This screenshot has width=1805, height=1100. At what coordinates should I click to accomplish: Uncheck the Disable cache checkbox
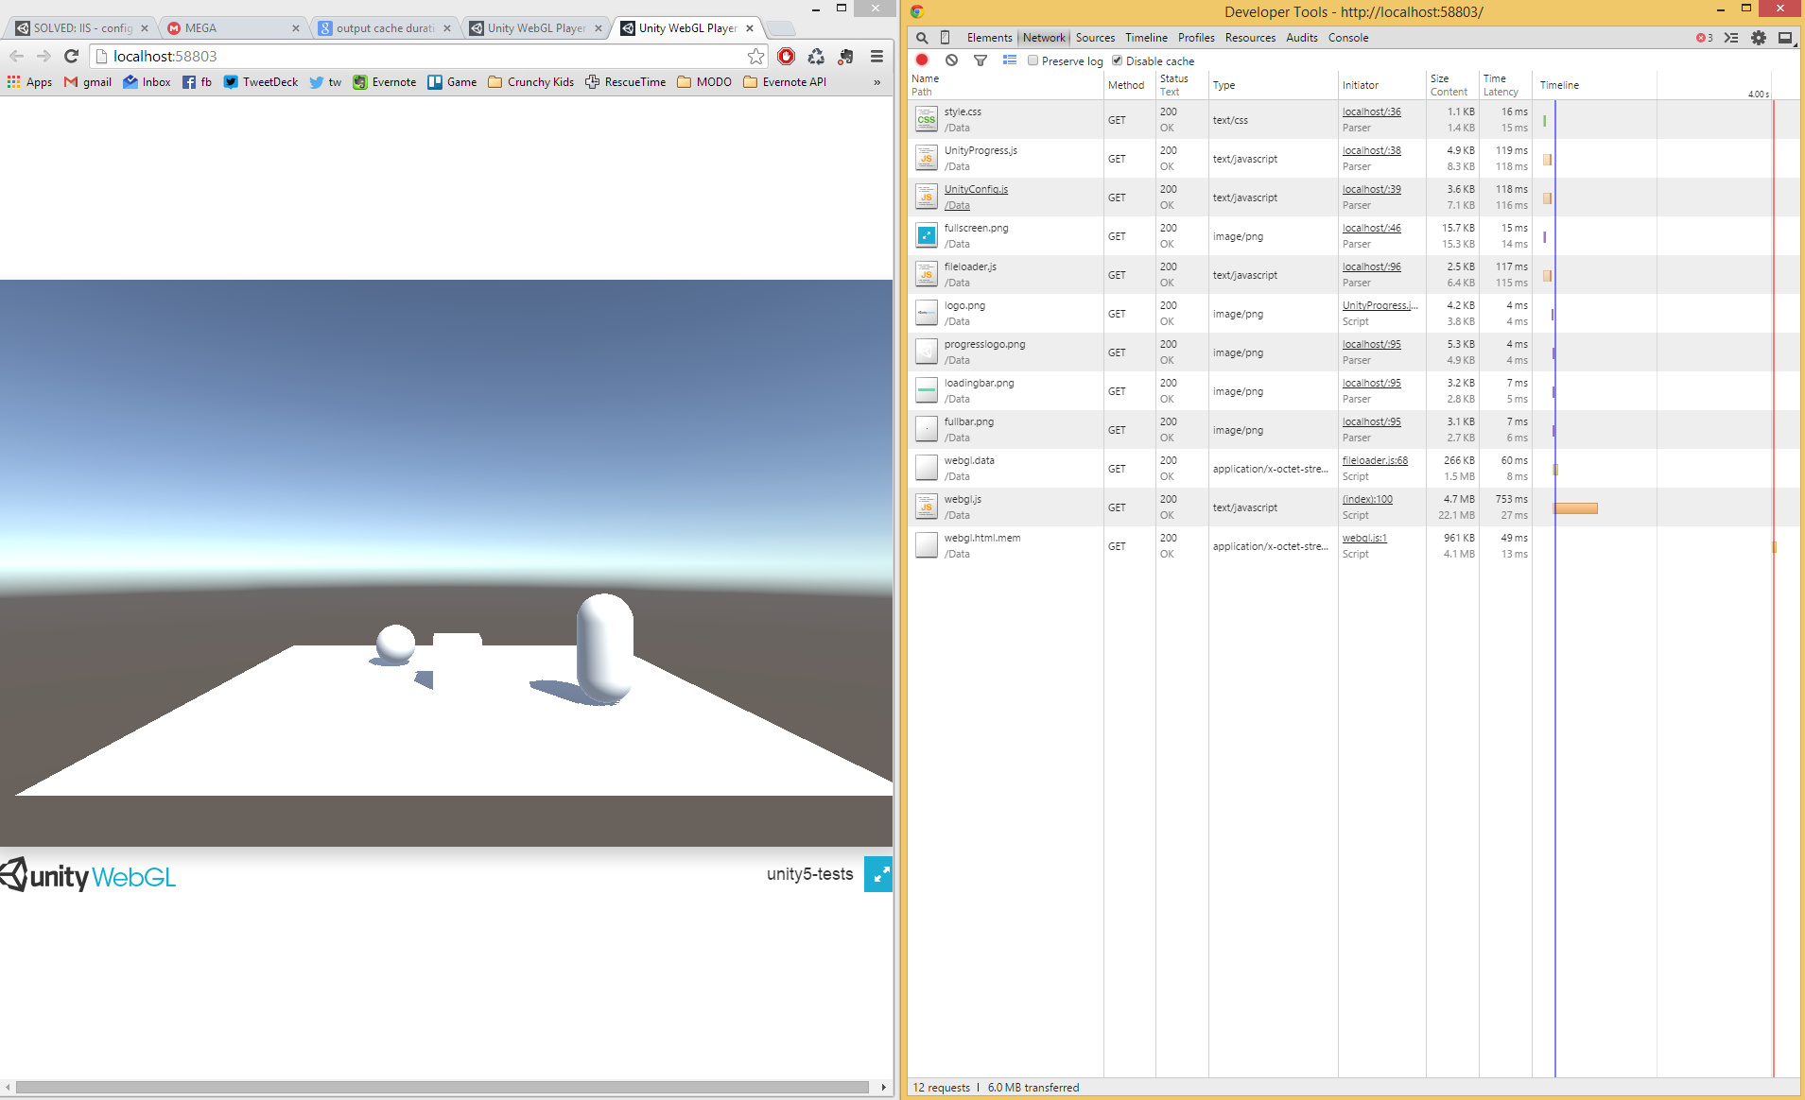pyautogui.click(x=1119, y=60)
